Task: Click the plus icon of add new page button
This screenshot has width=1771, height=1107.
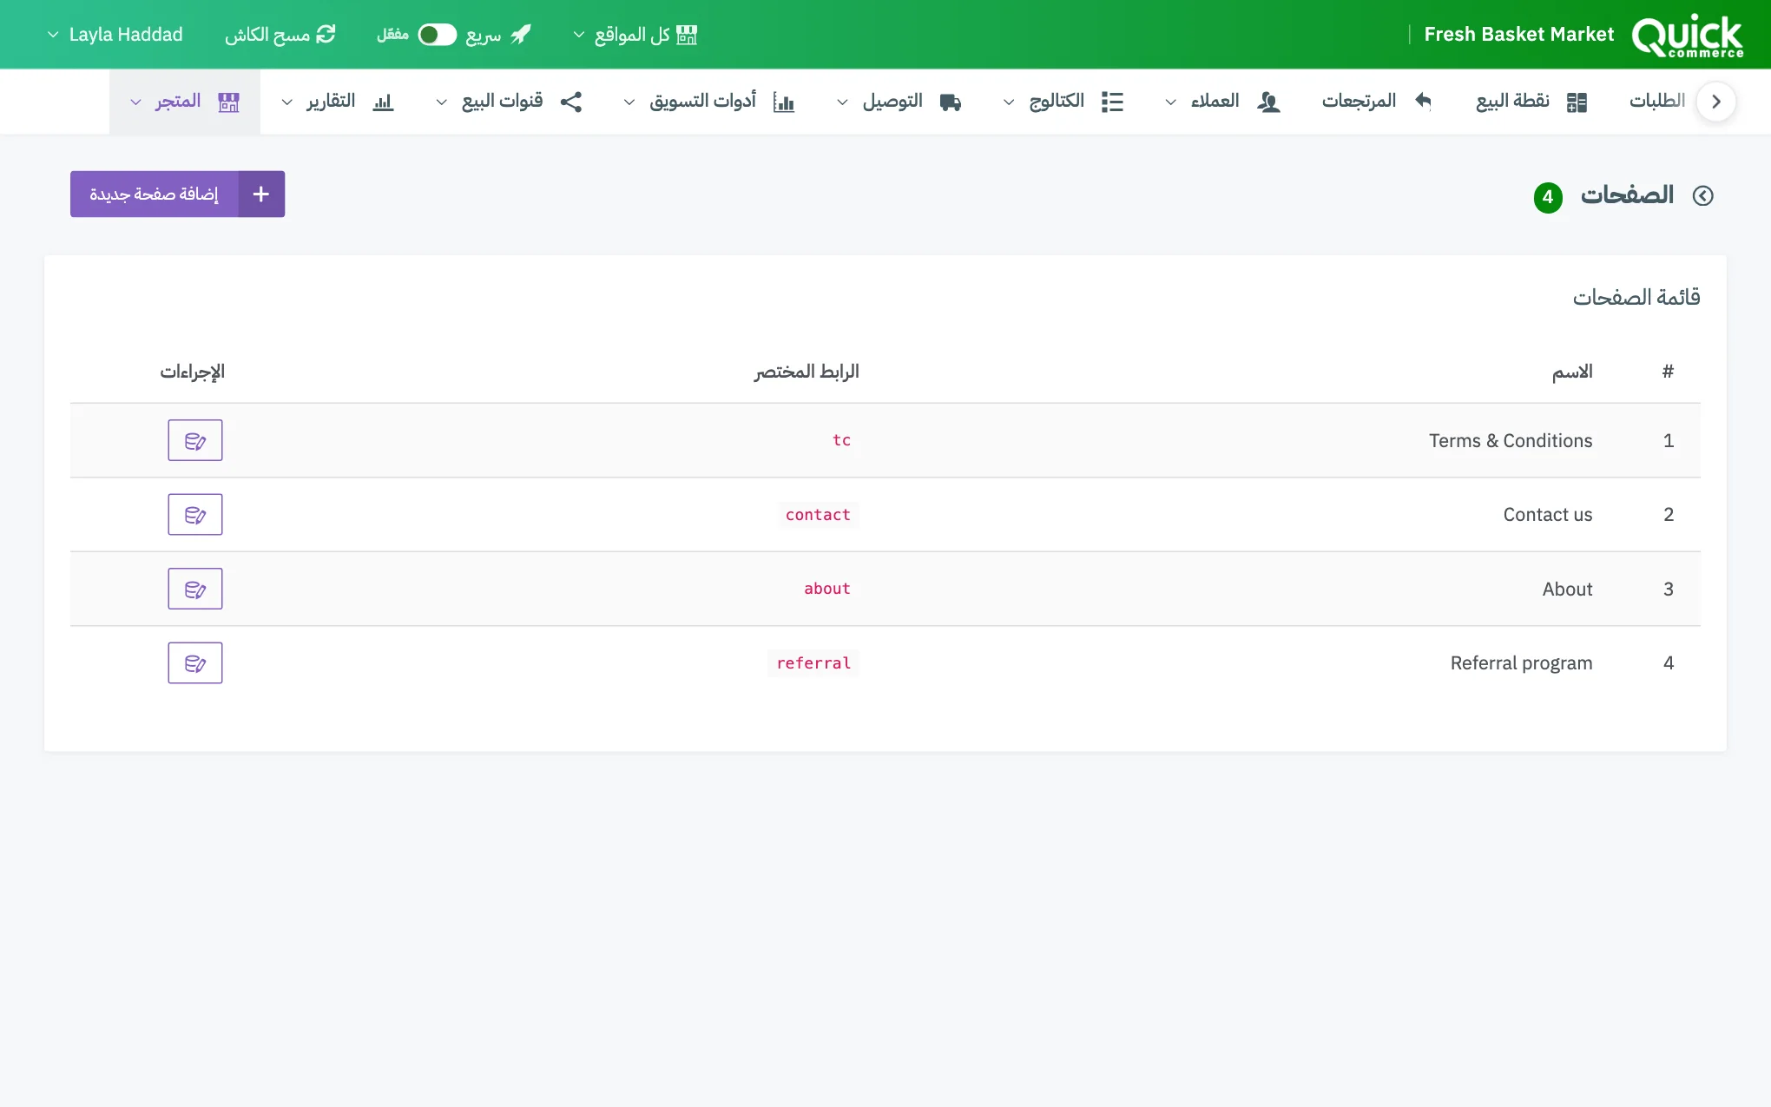Action: click(x=261, y=194)
